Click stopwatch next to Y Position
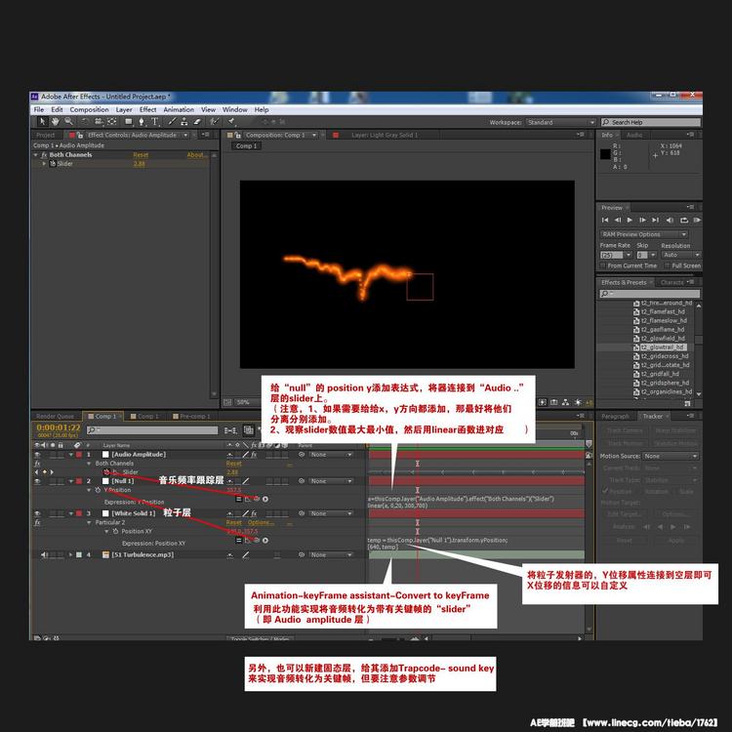The height and width of the screenshot is (732, 732). (98, 490)
